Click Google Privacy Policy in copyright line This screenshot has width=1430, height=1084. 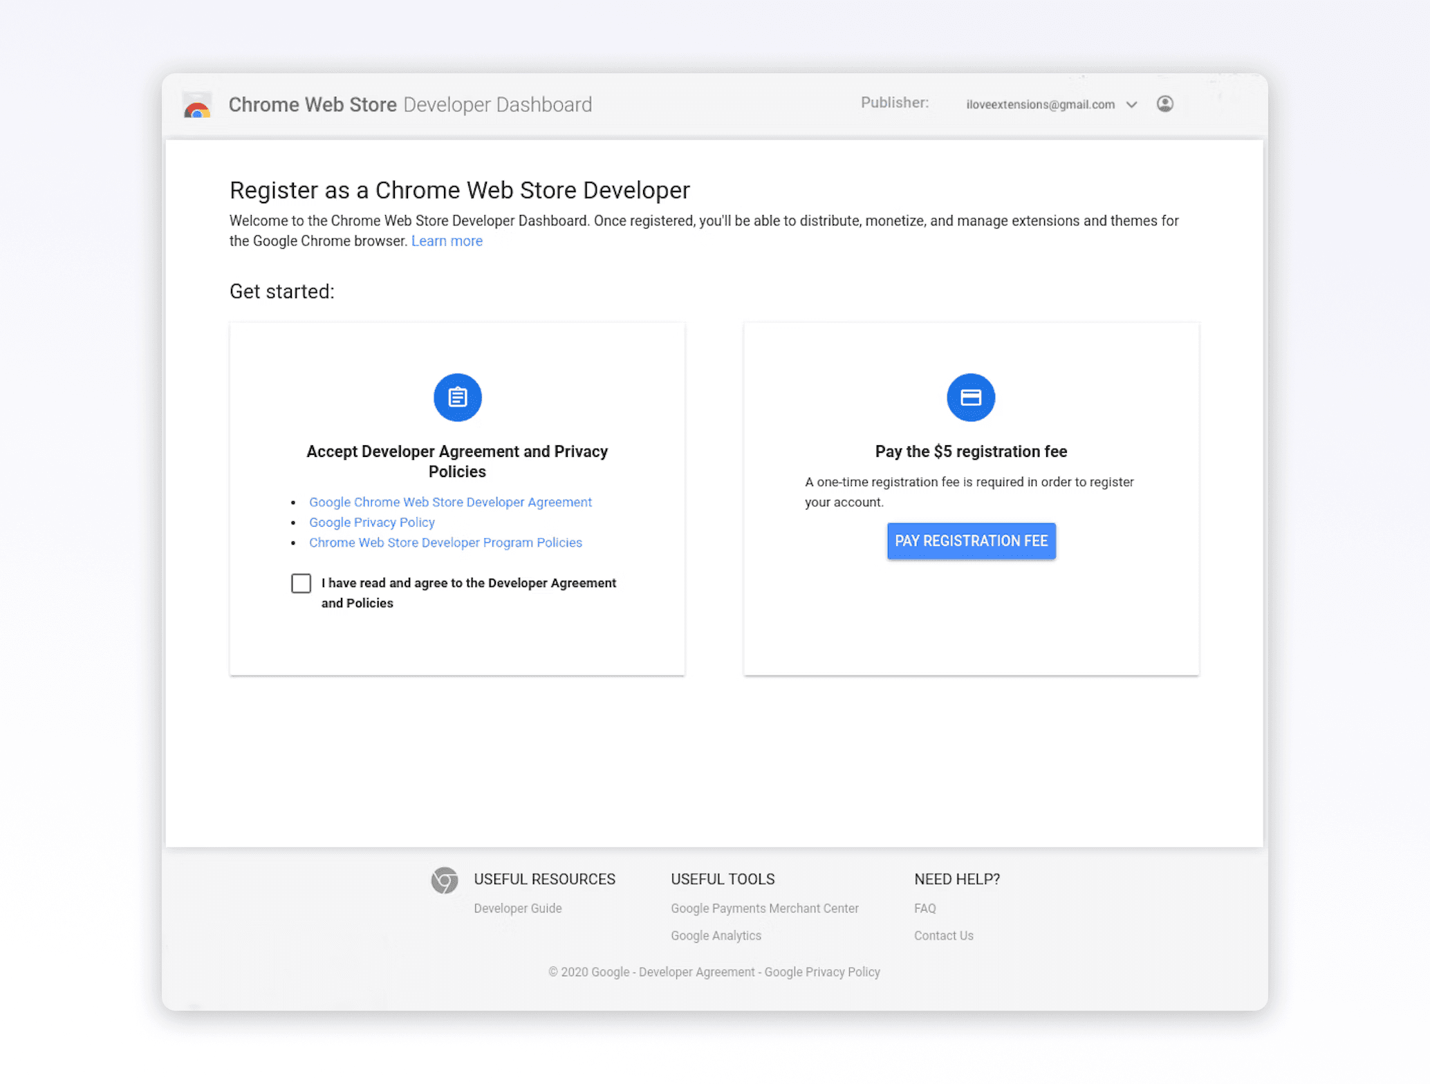click(822, 972)
